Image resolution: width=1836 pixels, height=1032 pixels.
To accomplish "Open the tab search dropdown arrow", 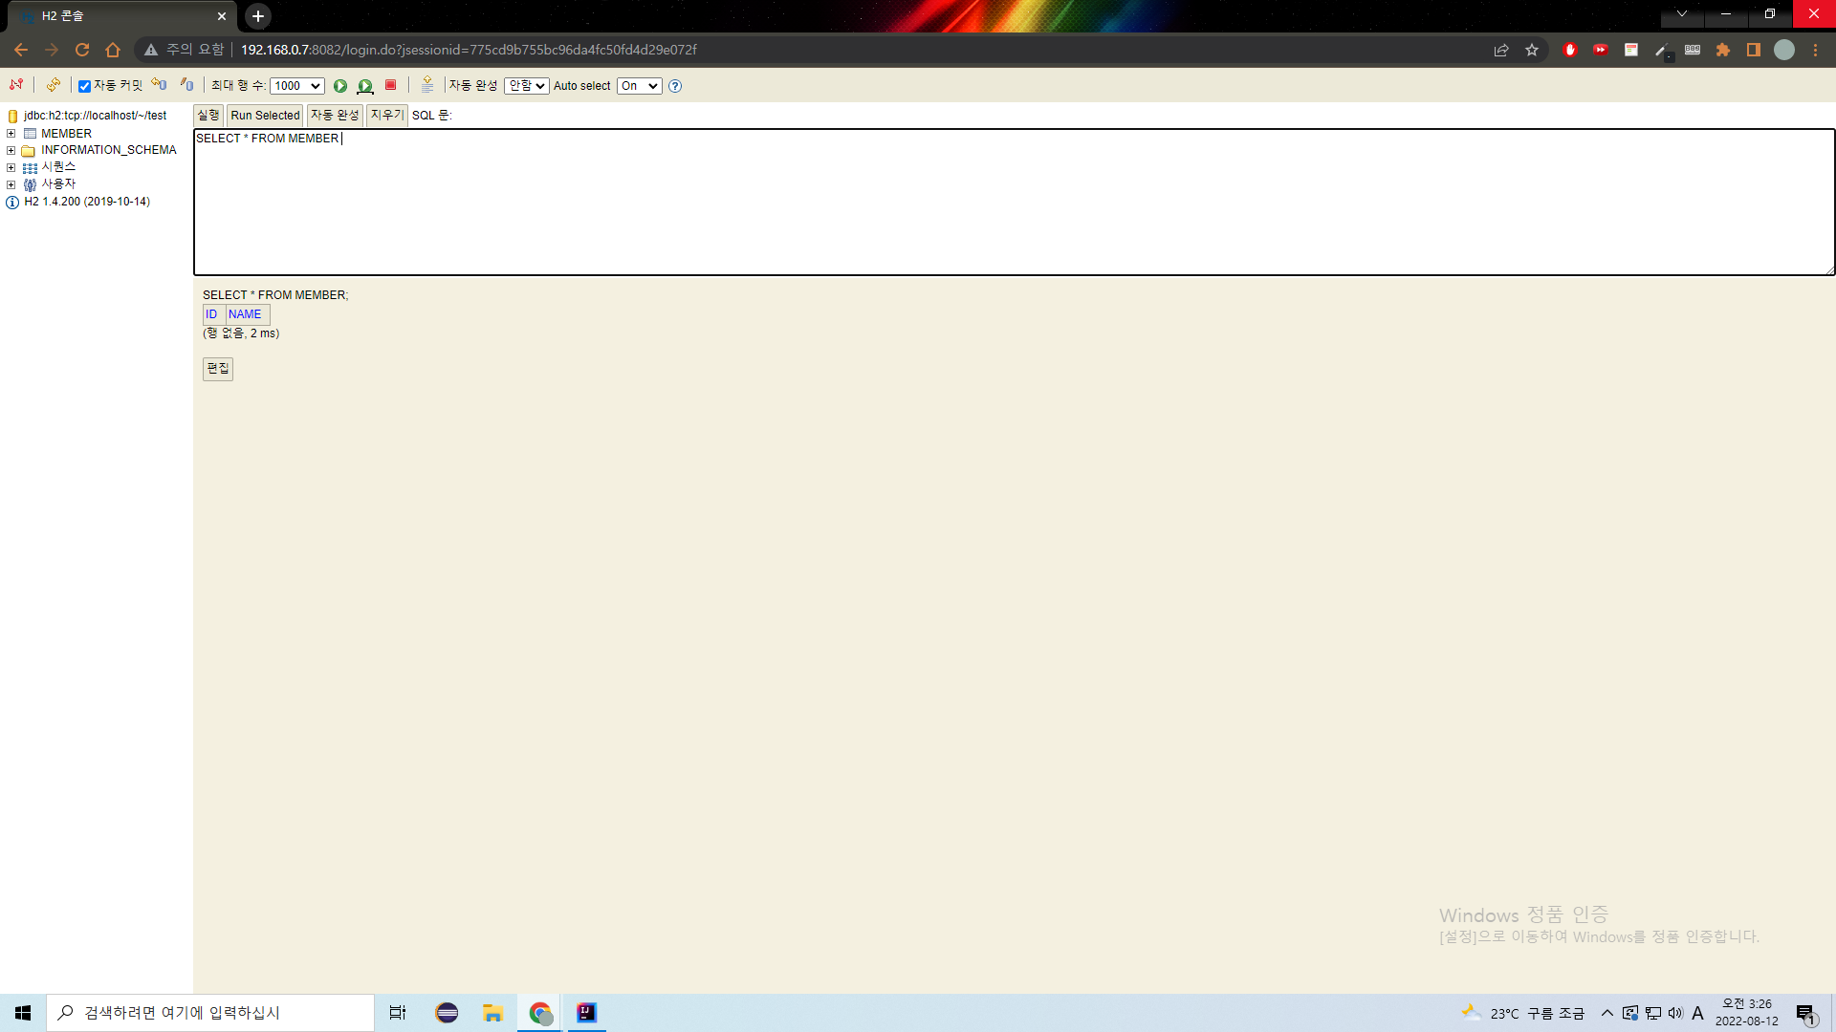I will tap(1682, 13).
